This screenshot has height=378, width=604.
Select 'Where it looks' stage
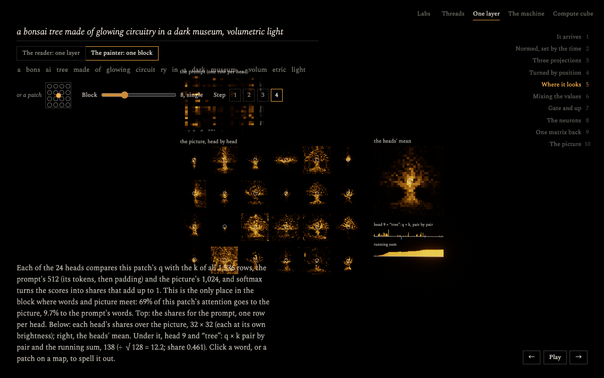(x=565, y=85)
